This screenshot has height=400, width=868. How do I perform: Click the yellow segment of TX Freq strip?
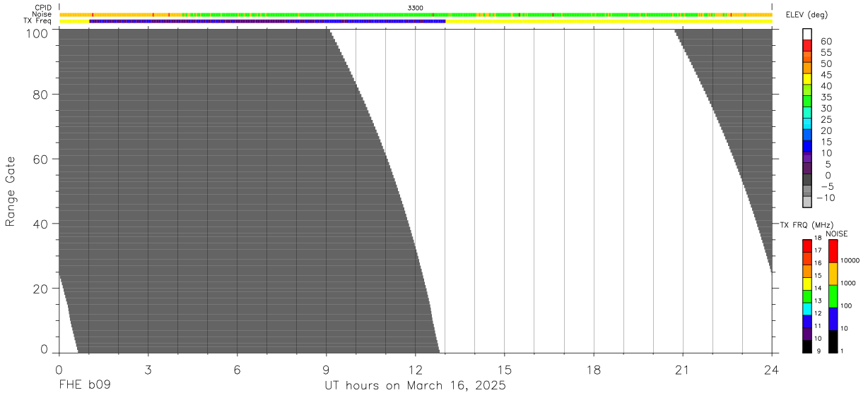(609, 21)
